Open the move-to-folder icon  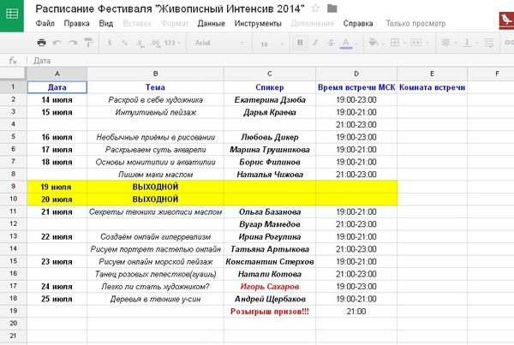332,9
